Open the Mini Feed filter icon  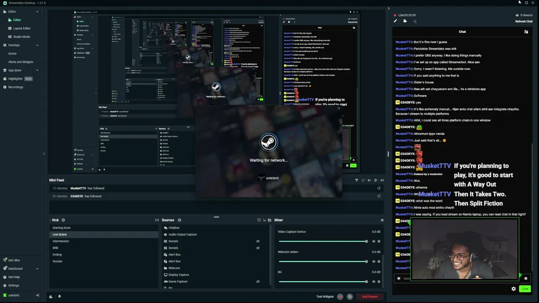click(357, 180)
